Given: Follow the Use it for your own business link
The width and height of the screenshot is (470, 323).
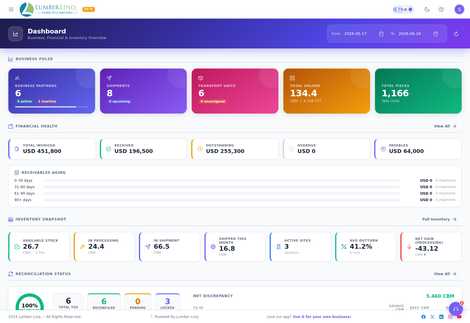Looking at the screenshot, I should point(322,317).
